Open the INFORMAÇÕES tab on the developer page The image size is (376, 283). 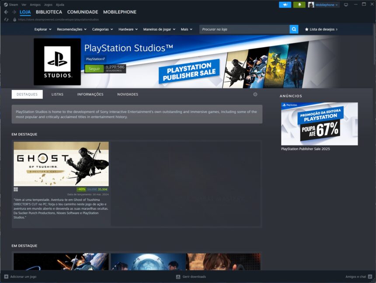[x=90, y=94]
